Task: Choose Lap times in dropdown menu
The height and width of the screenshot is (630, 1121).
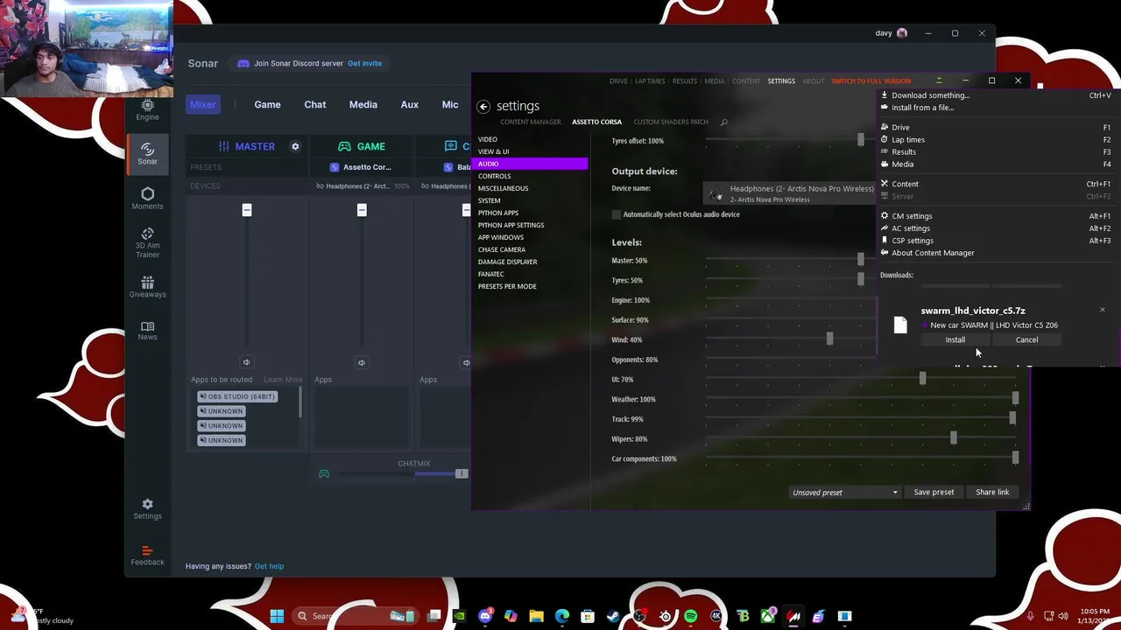Action: (x=997, y=140)
